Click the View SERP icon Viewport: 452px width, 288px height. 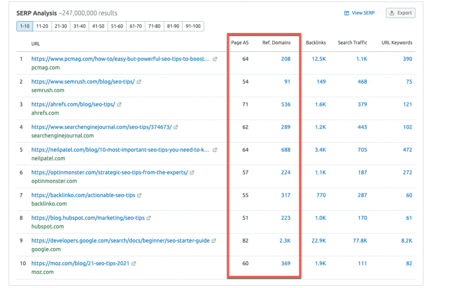347,13
